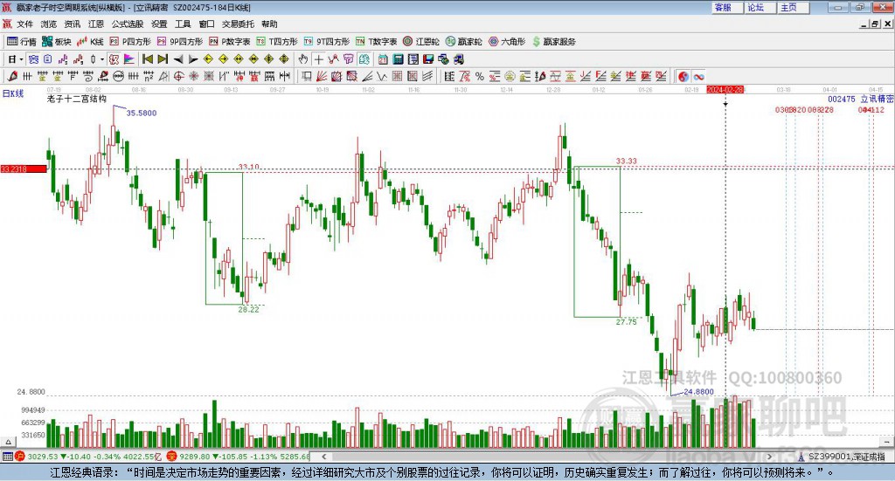
Task: Open the 帮助 menu
Action: [x=269, y=24]
